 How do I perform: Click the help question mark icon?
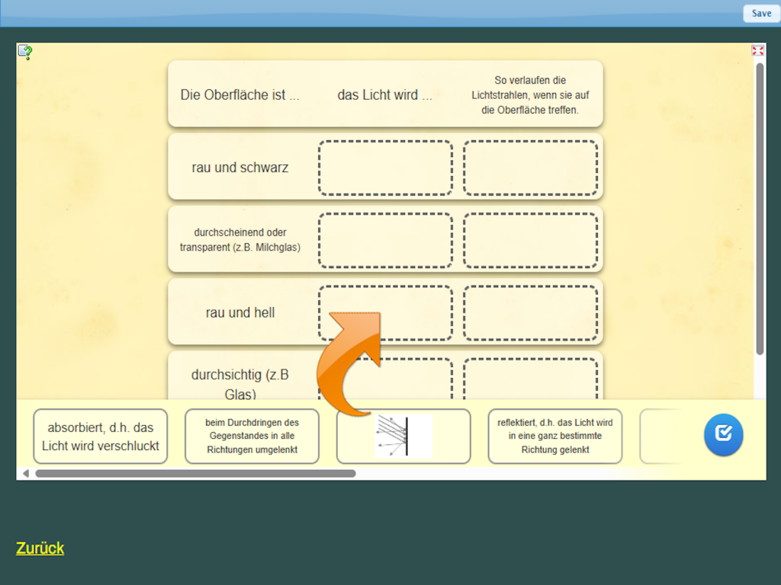coord(25,52)
